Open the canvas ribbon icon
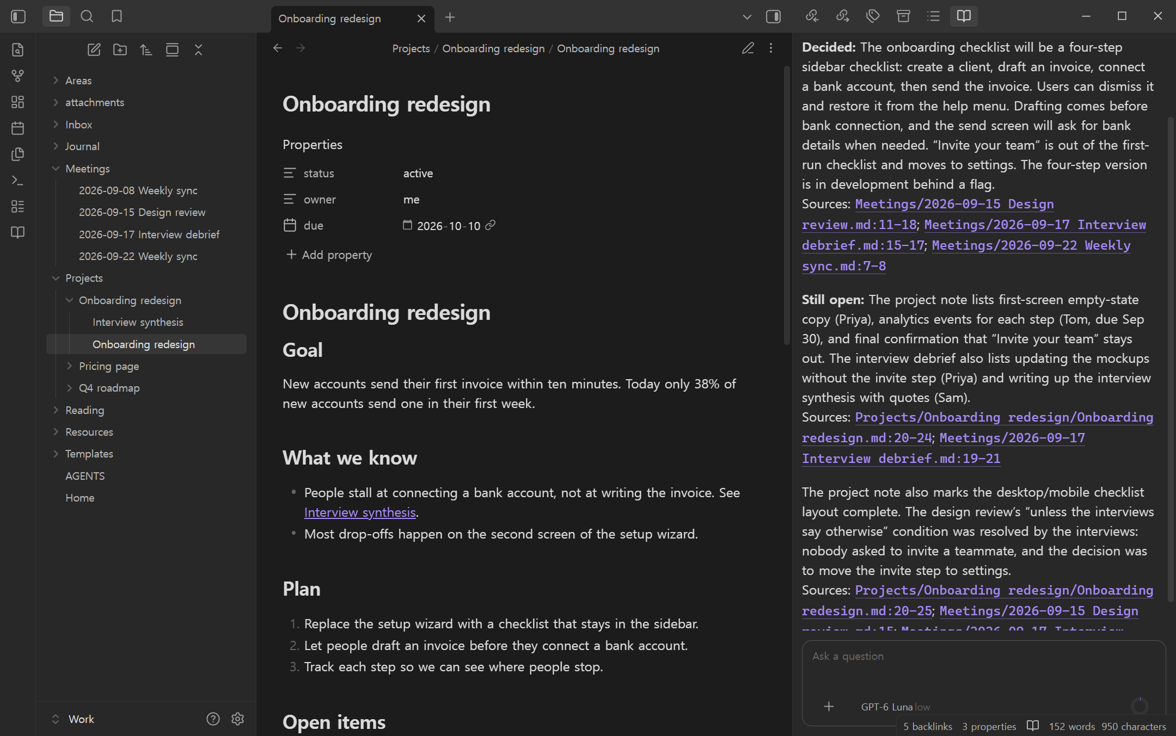The width and height of the screenshot is (1176, 736). point(18,102)
